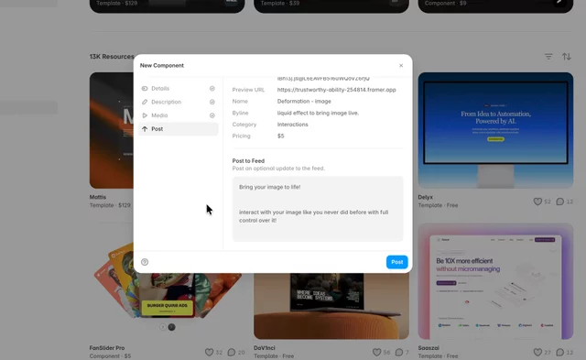Open comments on Saaszai template
Viewport: 586px width, 360px height.
click(559, 352)
